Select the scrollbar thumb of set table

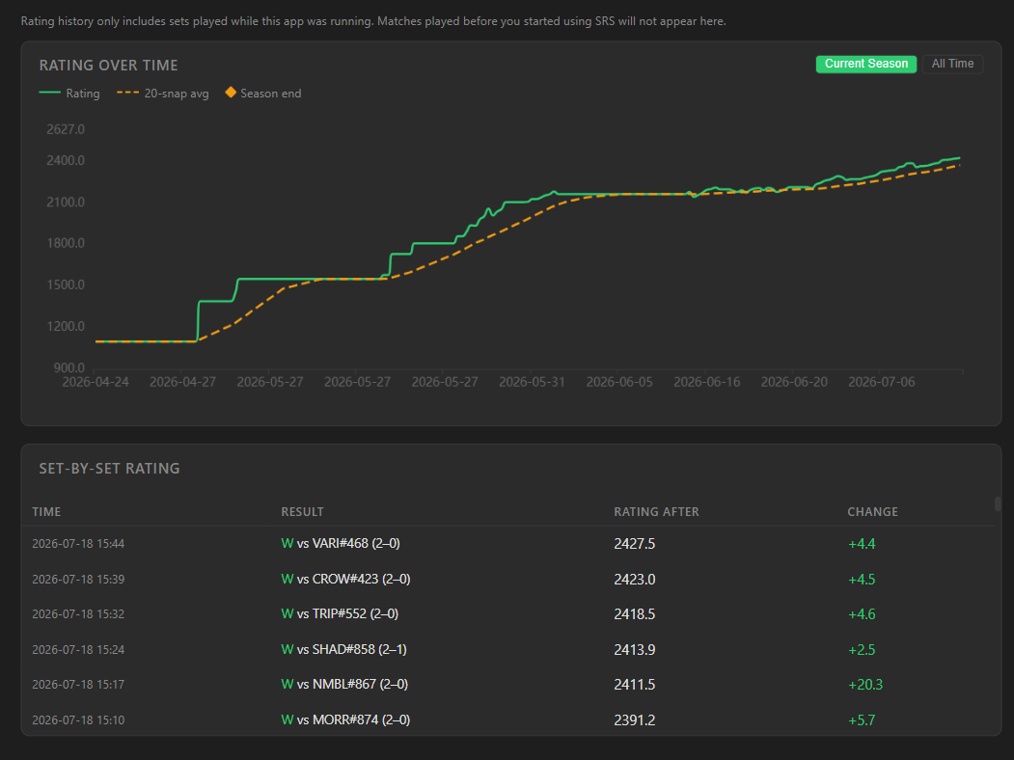(998, 503)
